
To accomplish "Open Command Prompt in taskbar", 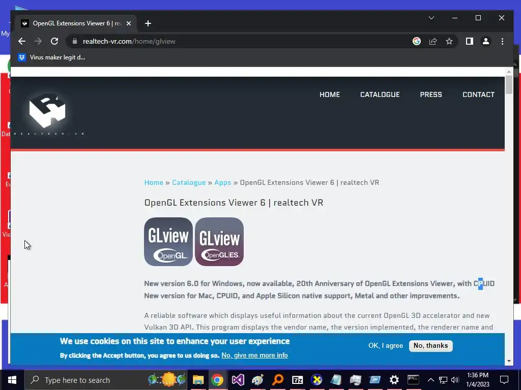I will coord(413,380).
